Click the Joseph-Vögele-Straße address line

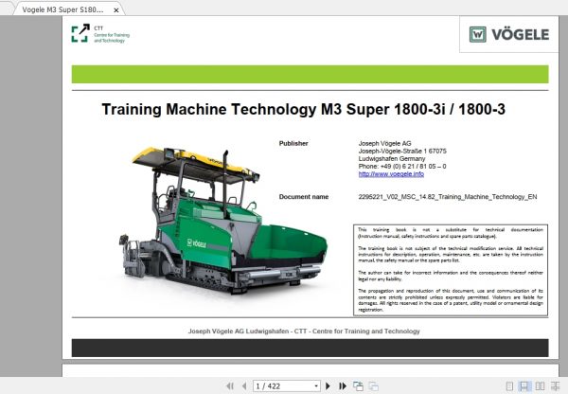pos(402,152)
